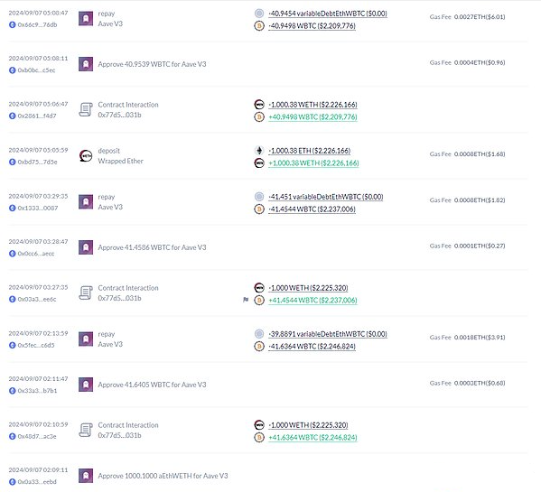Click the WBTC coin icon beside +41.6364 WBTC
The width and height of the screenshot is (541, 492).
[x=259, y=438]
